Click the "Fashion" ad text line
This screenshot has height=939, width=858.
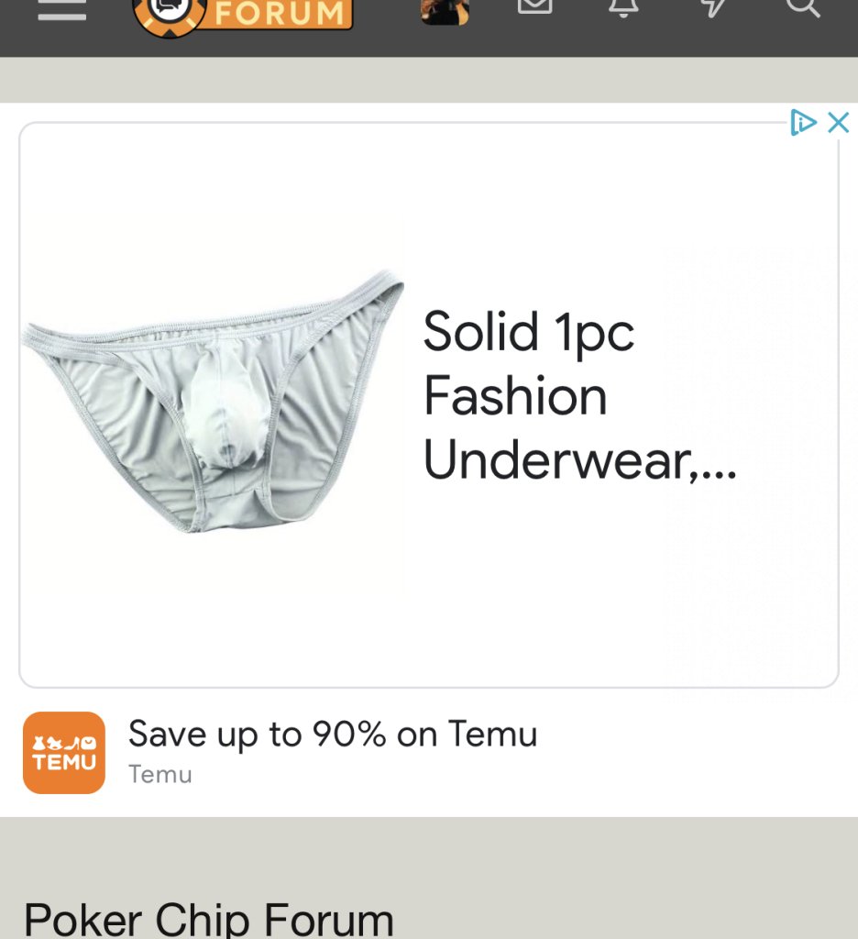[515, 396]
